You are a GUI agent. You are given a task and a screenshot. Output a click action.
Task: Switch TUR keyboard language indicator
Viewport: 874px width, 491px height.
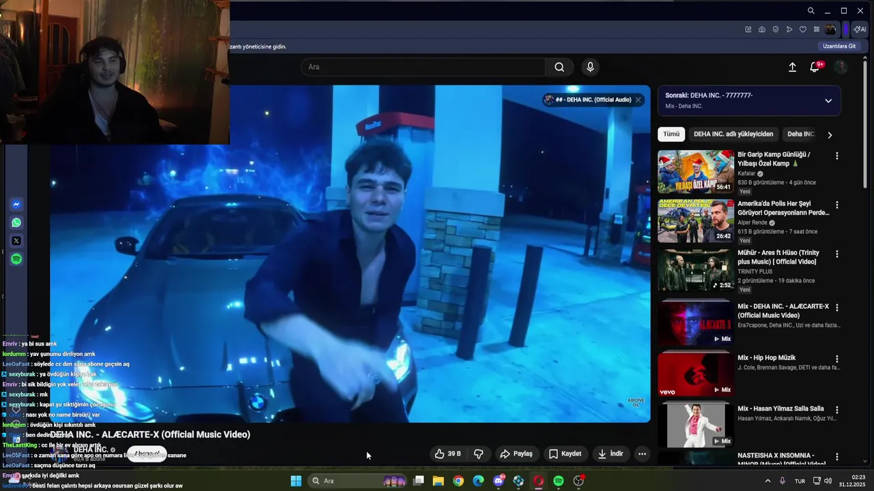(800, 481)
